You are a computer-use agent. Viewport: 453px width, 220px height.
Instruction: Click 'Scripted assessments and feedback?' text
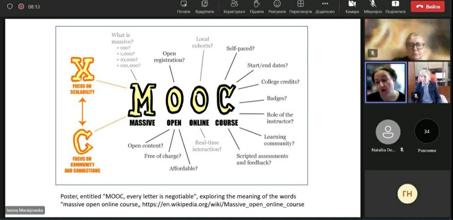(x=262, y=159)
